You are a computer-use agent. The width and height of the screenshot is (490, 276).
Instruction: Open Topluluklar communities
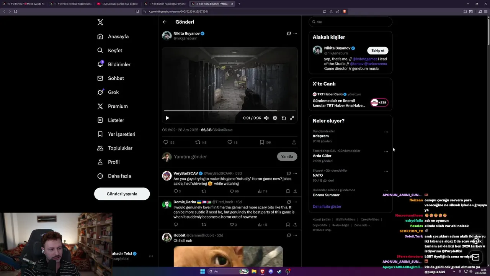(x=115, y=148)
